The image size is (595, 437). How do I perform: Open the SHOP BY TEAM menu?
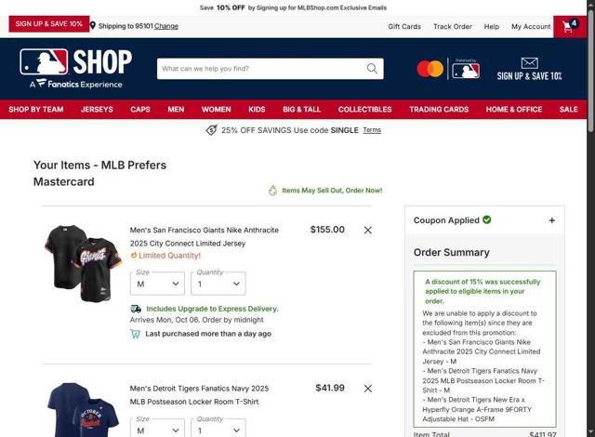(36, 110)
